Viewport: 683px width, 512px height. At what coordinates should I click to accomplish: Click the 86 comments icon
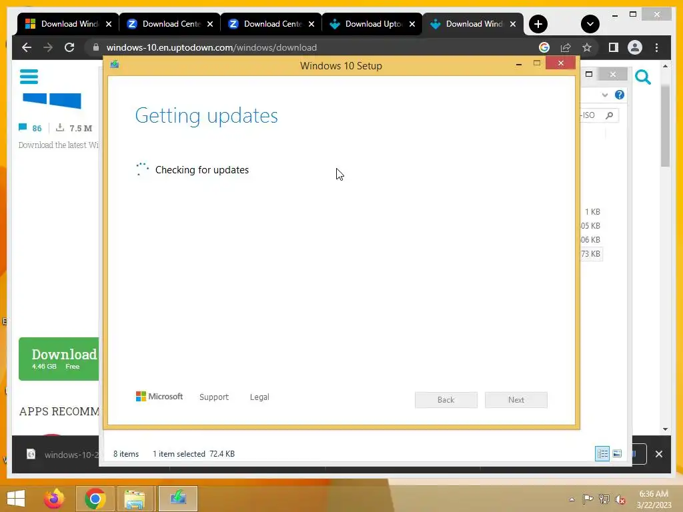pos(23,127)
